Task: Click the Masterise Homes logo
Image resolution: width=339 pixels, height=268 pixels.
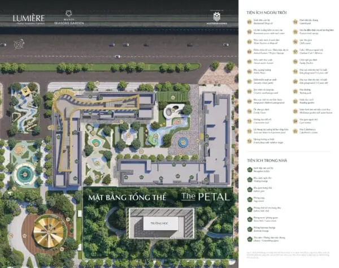Action: coord(216,18)
